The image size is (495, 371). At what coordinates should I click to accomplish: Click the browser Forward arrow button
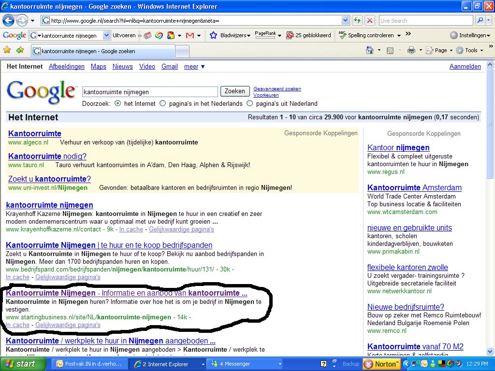(x=22, y=21)
